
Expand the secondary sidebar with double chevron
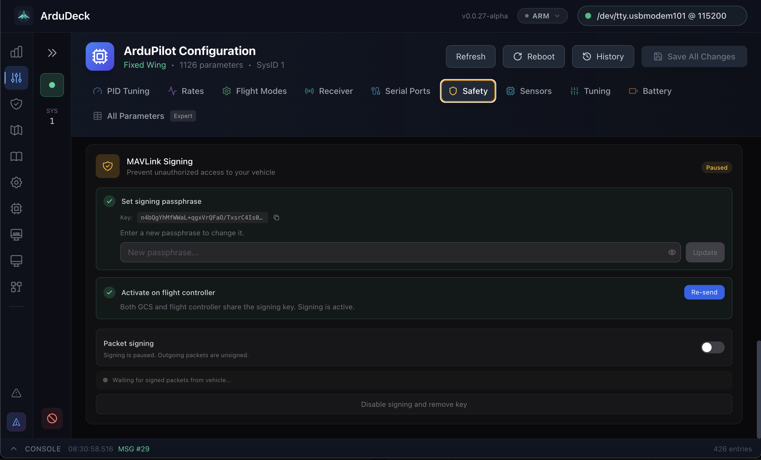pyautogui.click(x=52, y=53)
